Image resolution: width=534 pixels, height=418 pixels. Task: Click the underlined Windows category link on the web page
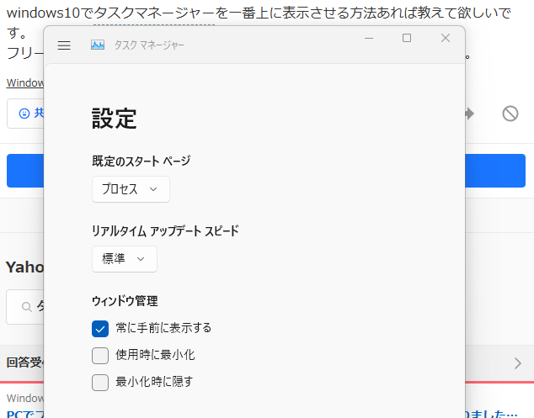pos(25,83)
